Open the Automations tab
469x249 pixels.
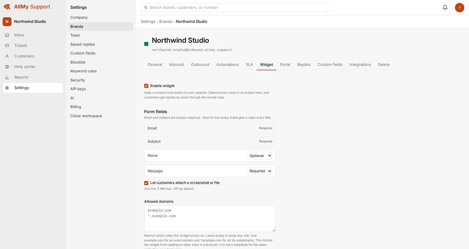(227, 65)
